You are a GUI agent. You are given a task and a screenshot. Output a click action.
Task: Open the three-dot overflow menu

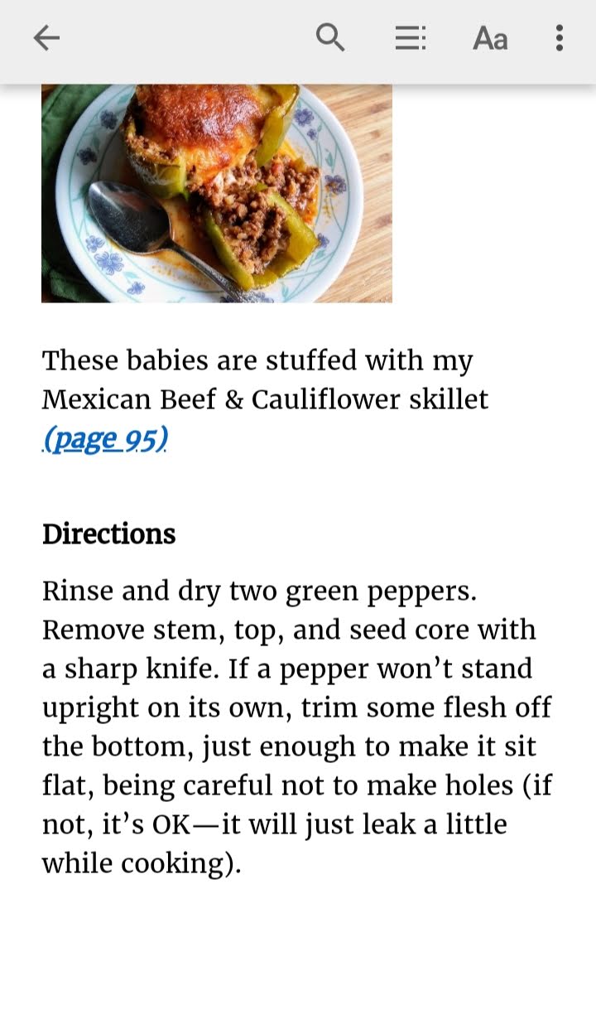[560, 38]
